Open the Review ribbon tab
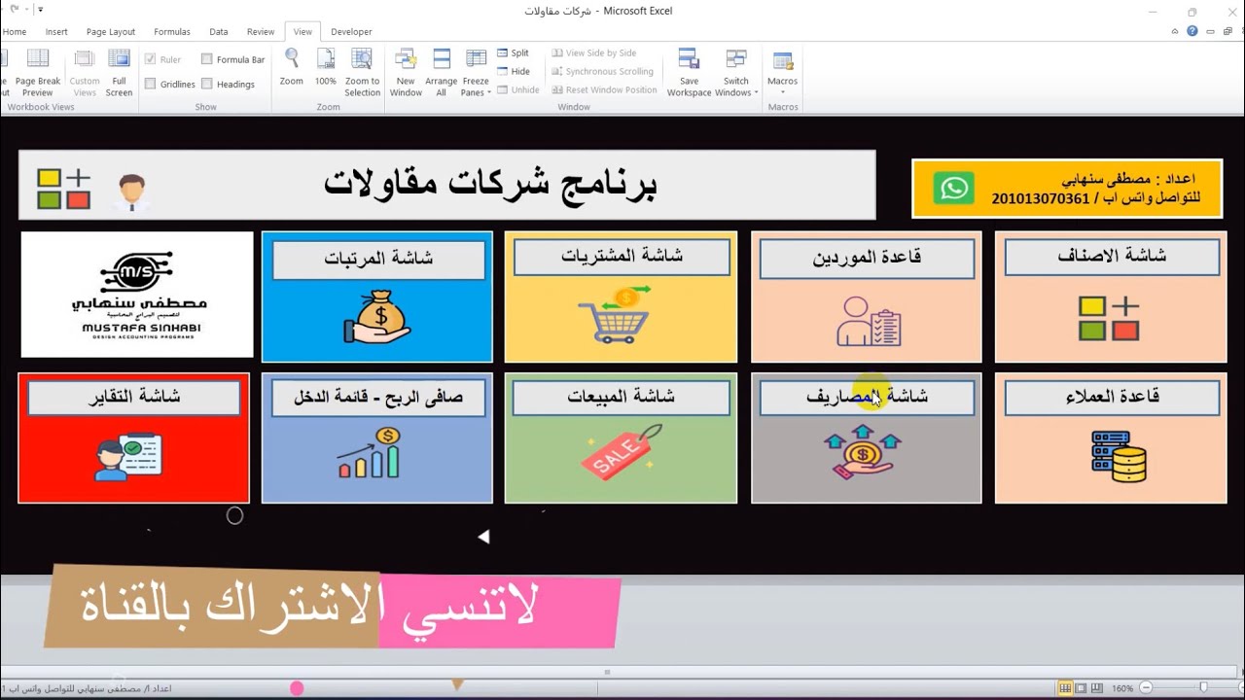The width and height of the screenshot is (1245, 700). pyautogui.click(x=261, y=32)
